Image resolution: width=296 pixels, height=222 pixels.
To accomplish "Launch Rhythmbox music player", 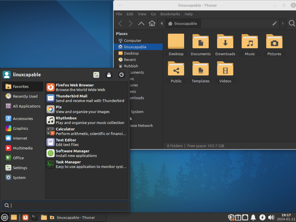I will tap(87, 120).
